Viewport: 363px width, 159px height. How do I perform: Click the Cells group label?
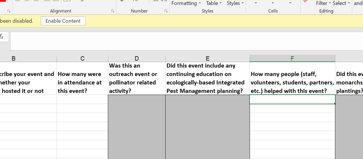tap(273, 11)
